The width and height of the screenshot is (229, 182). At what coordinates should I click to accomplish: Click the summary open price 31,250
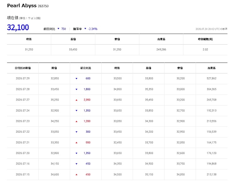[x=29, y=50]
